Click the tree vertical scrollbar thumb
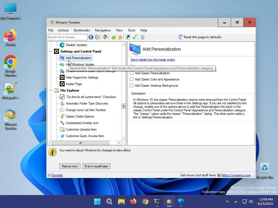This screenshot has height=208, width=278. tap(124, 106)
